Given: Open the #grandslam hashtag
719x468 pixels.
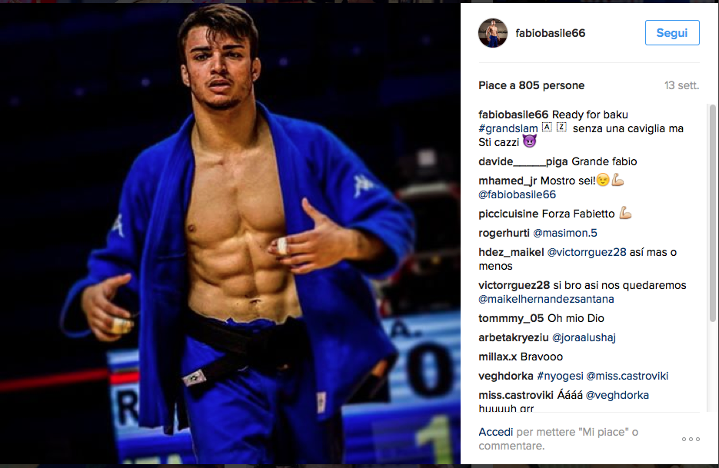Looking at the screenshot, I should pyautogui.click(x=508, y=128).
